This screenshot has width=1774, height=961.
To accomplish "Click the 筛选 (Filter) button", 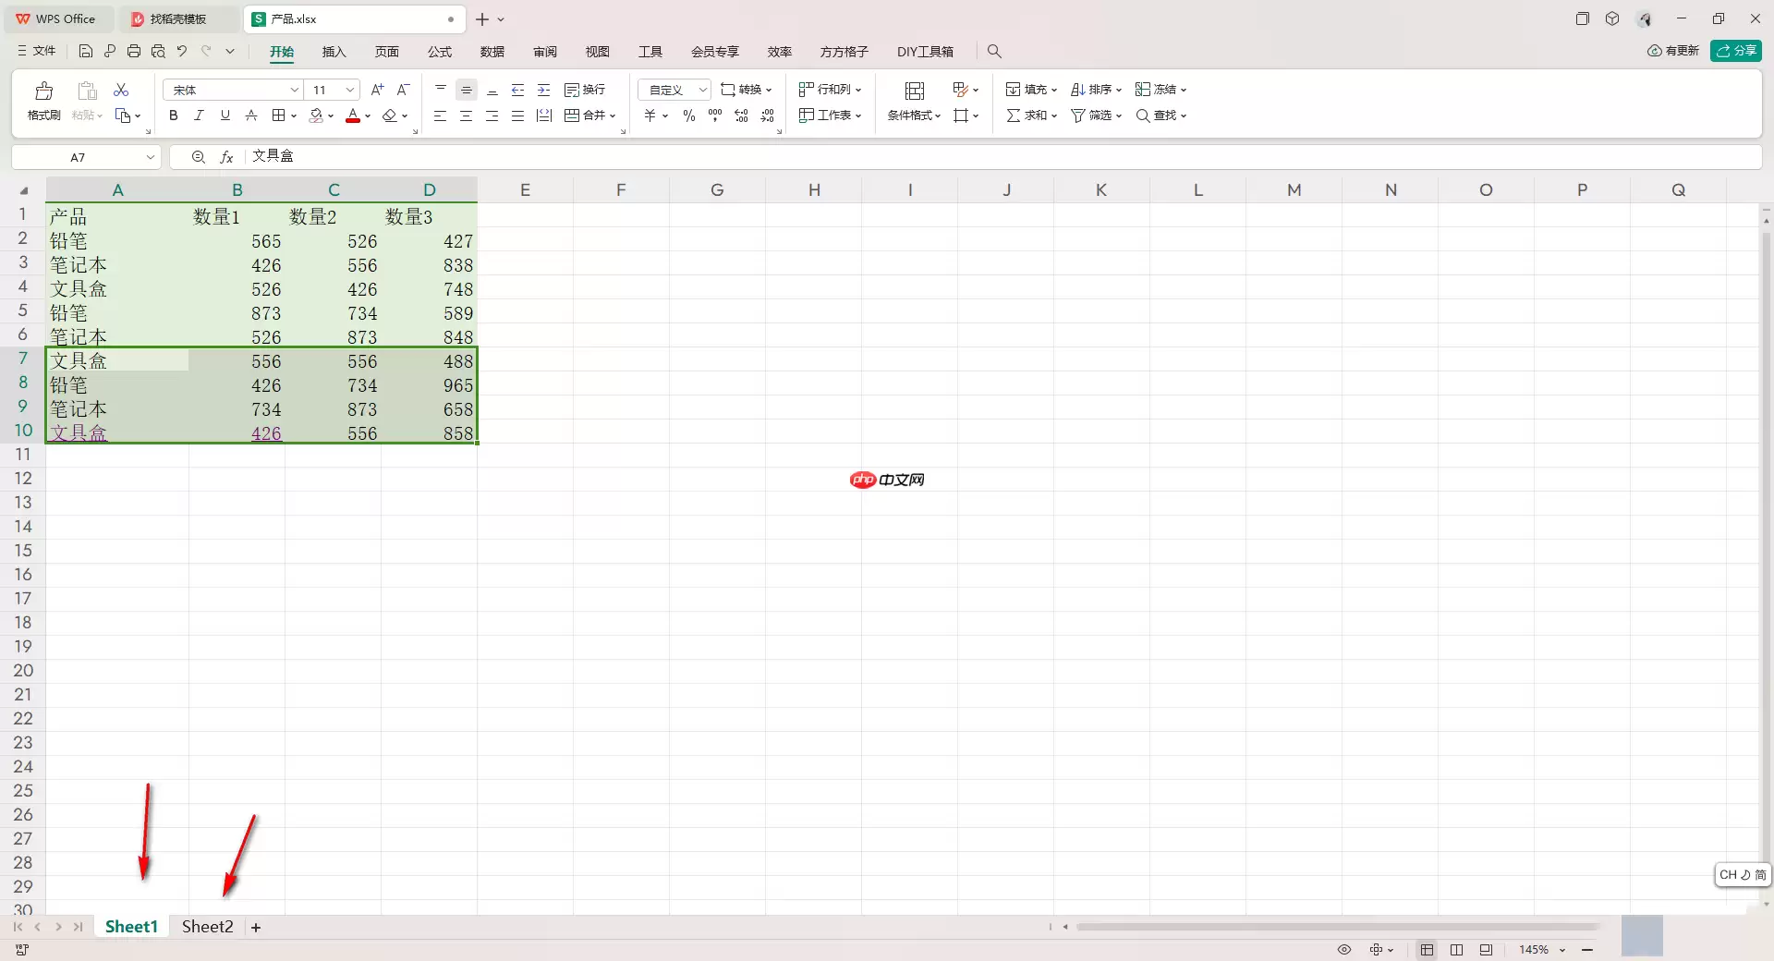I will [x=1095, y=116].
